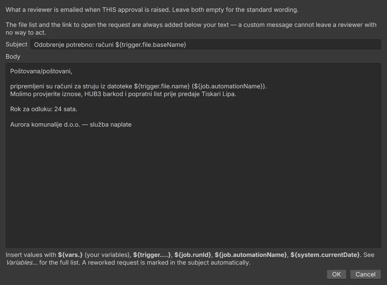Click the Subject label
Image resolution: width=387 pixels, height=285 pixels.
(x=17, y=44)
